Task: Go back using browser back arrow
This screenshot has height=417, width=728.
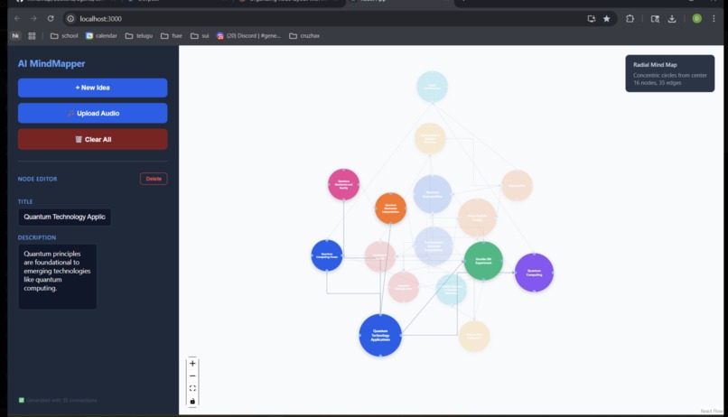Action: click(17, 19)
